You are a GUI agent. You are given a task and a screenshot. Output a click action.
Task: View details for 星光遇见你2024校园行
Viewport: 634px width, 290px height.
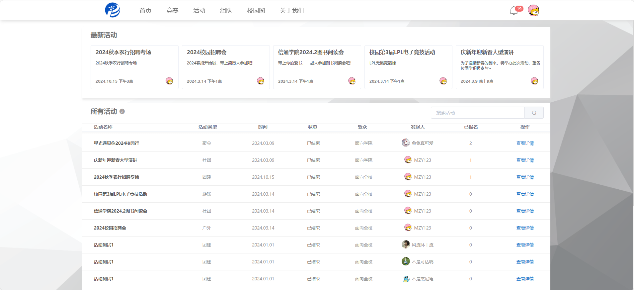[x=525, y=143]
